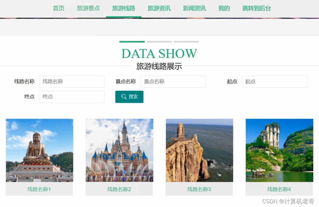Screen dimensions: 319x207
Task: Open the 首页 home menu item
Action: click(x=58, y=8)
